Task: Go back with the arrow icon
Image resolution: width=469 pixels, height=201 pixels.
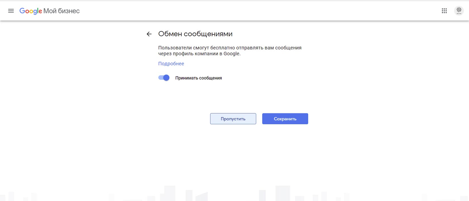Action: click(x=149, y=34)
